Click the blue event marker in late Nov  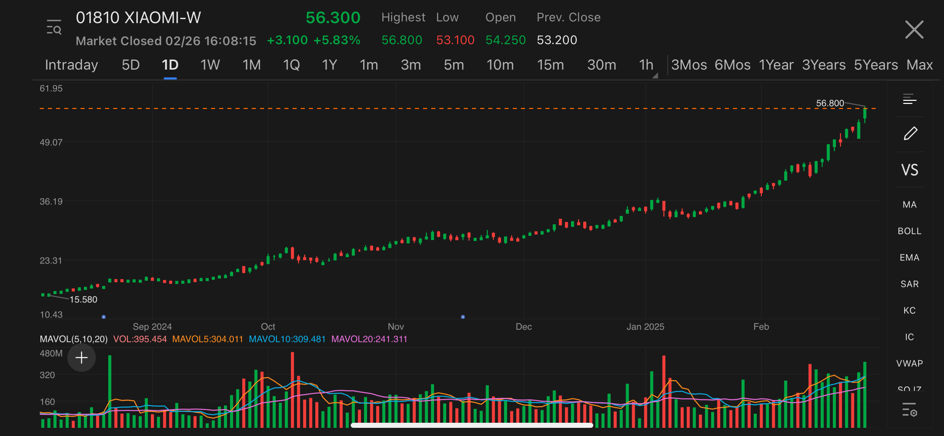[x=463, y=317]
